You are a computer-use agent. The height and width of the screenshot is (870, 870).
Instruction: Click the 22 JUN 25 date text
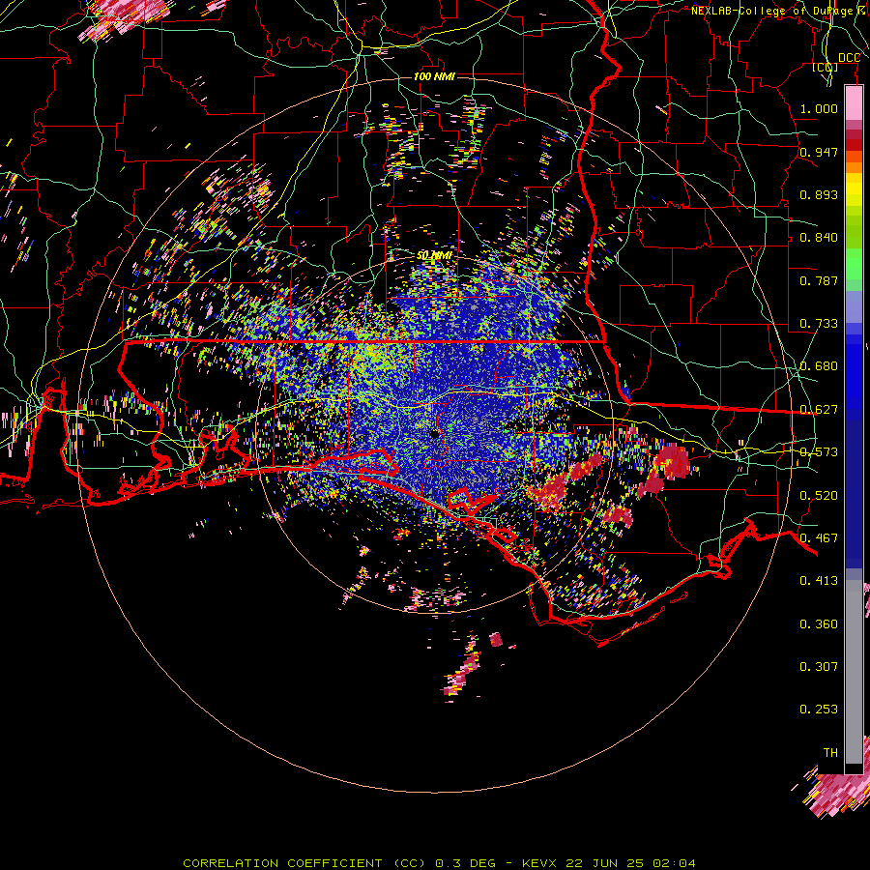[x=605, y=863]
